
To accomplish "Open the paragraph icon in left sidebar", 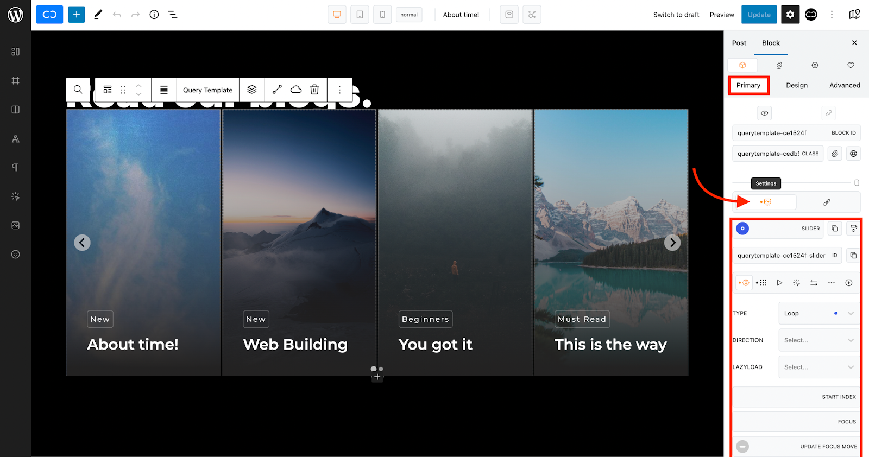I will [x=16, y=167].
